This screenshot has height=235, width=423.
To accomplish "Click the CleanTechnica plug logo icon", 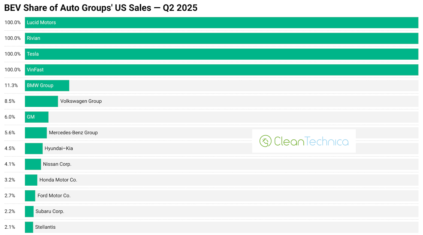I will (265, 141).
